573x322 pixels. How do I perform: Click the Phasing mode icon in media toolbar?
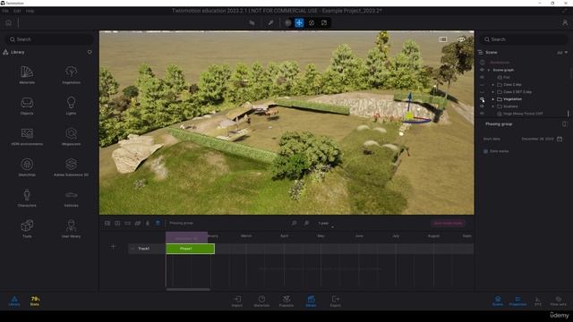(x=158, y=223)
